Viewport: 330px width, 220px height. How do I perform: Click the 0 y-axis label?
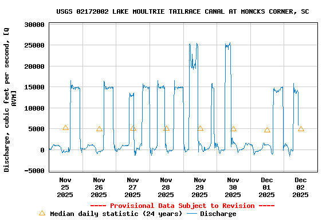[x=42, y=150]
